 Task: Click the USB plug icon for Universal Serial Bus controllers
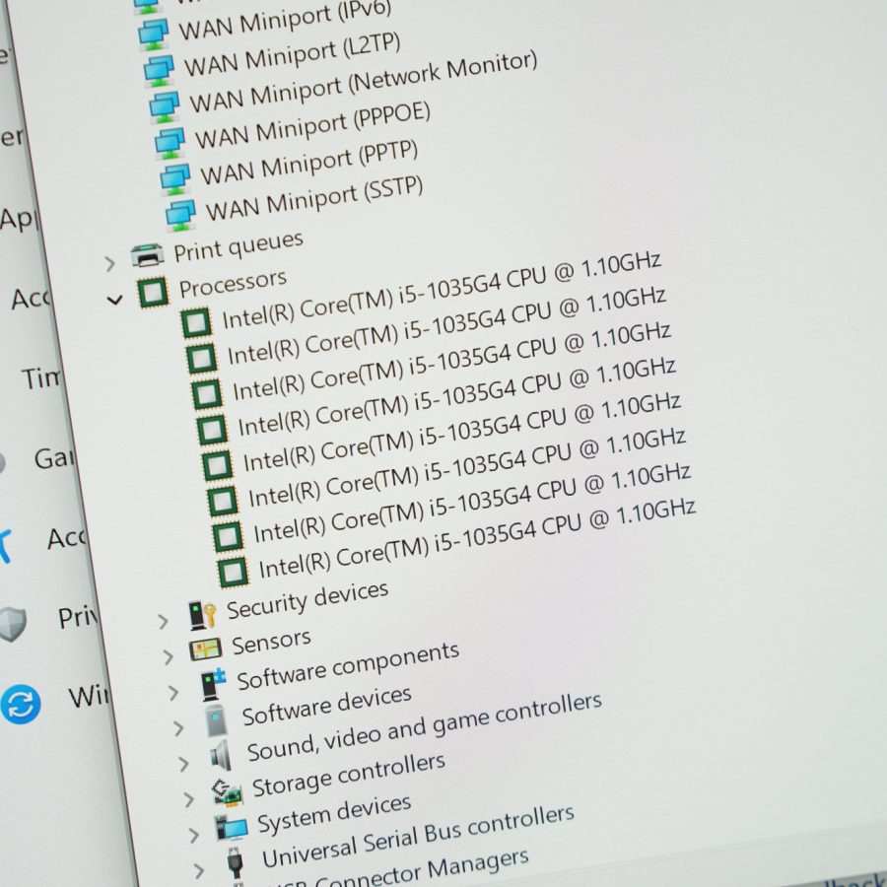(236, 863)
